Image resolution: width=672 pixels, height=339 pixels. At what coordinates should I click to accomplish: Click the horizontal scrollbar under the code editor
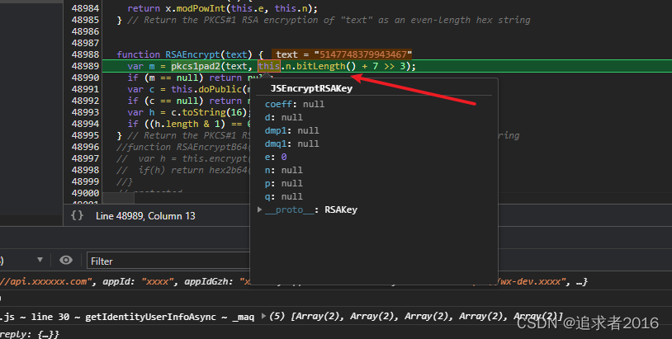[119, 198]
